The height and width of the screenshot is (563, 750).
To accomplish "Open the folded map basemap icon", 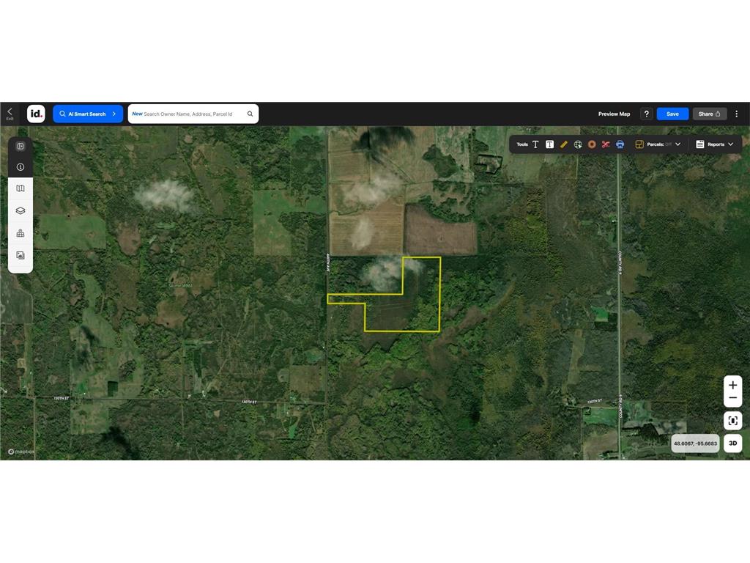I will 21,188.
